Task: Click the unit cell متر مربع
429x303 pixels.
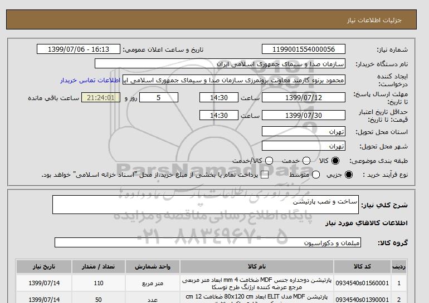Action: coord(153,284)
